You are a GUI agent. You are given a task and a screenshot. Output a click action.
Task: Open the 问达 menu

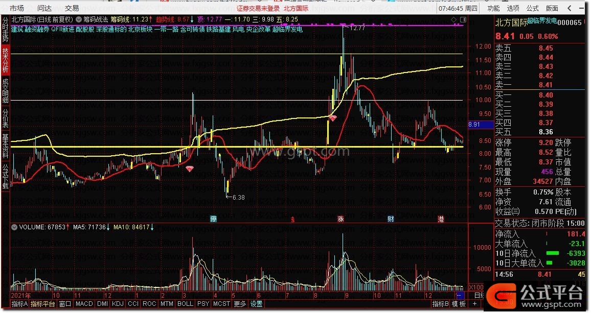point(44,8)
